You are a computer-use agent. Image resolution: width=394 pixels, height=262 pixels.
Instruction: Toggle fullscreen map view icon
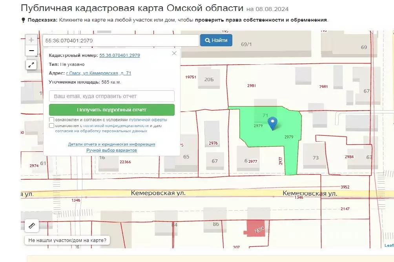(31, 65)
